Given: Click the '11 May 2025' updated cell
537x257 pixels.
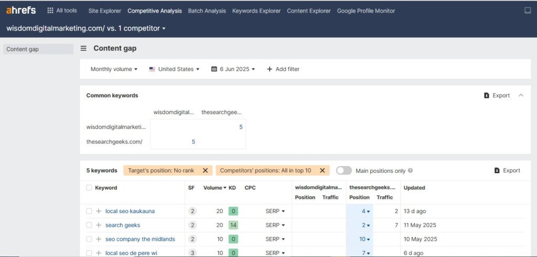Looking at the screenshot, I should [420, 225].
